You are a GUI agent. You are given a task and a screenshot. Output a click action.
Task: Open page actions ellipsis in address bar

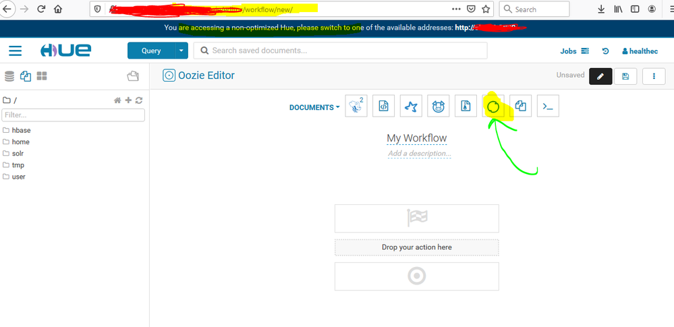(457, 9)
